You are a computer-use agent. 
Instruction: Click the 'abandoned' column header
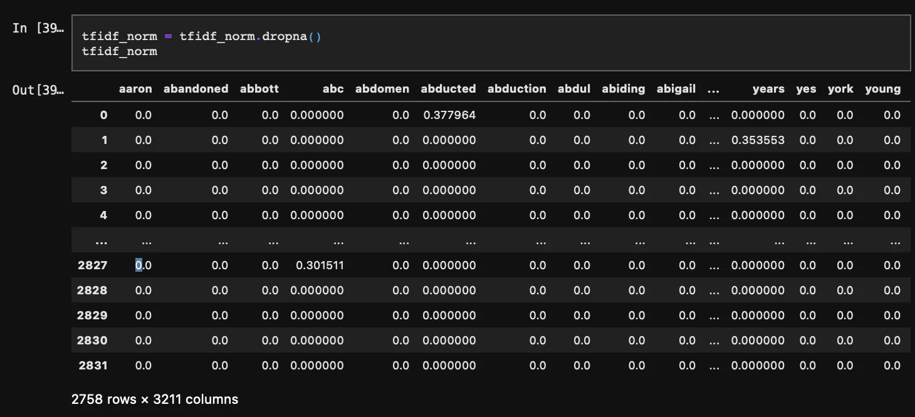point(196,89)
